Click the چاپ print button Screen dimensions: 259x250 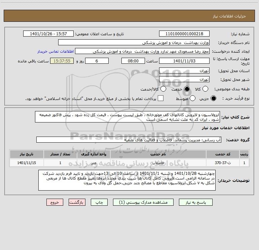[x=99, y=202]
